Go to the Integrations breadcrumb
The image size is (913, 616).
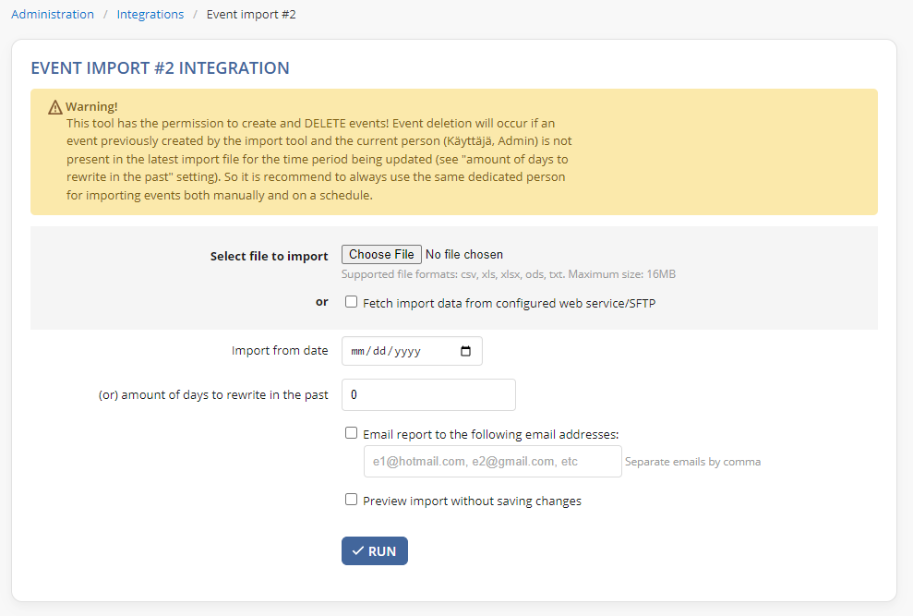(150, 14)
